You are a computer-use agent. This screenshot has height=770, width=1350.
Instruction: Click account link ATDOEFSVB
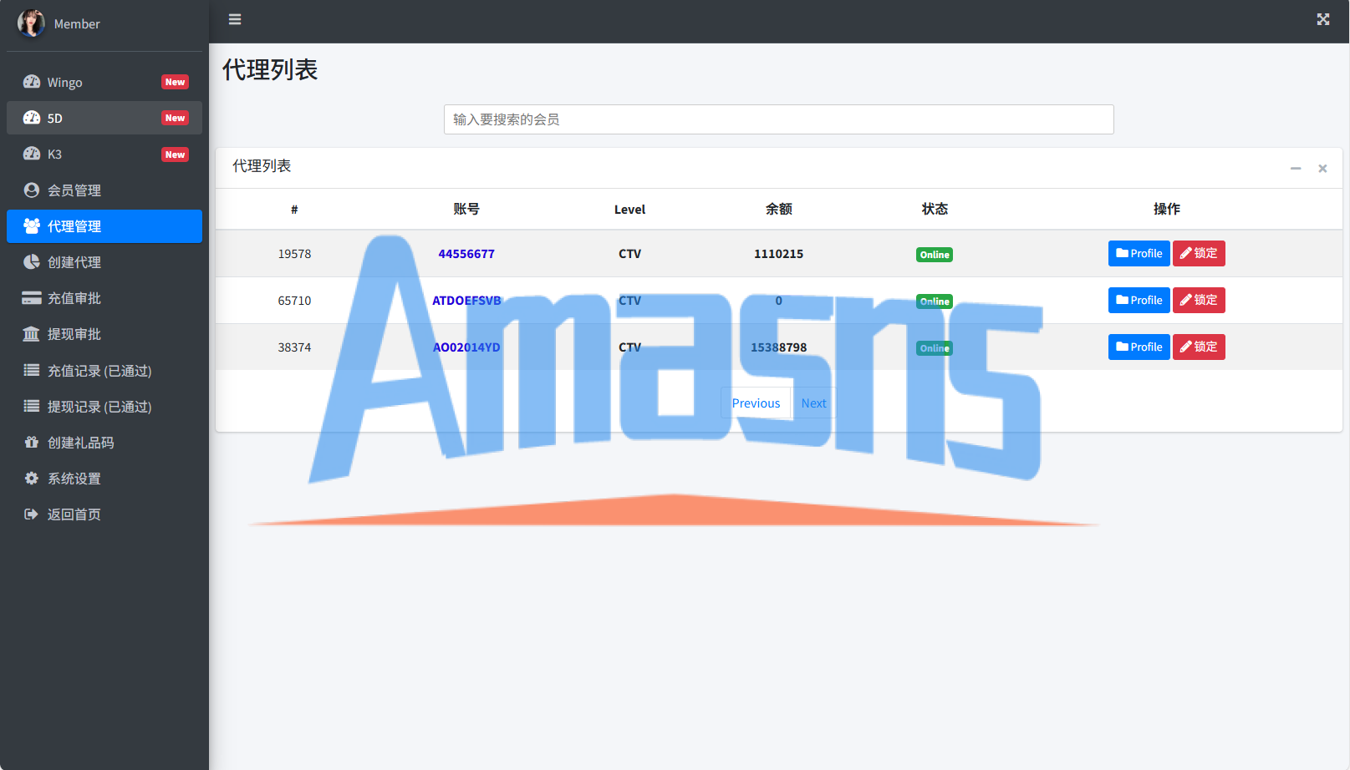pyautogui.click(x=466, y=300)
